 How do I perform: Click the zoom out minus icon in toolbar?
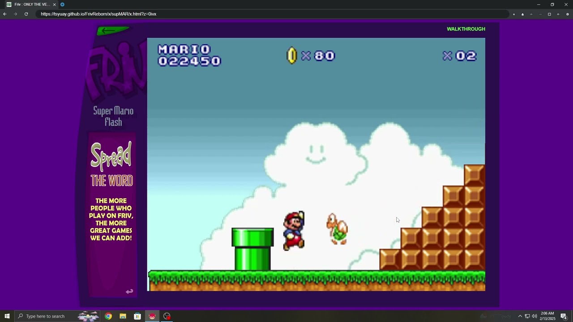[540, 14]
